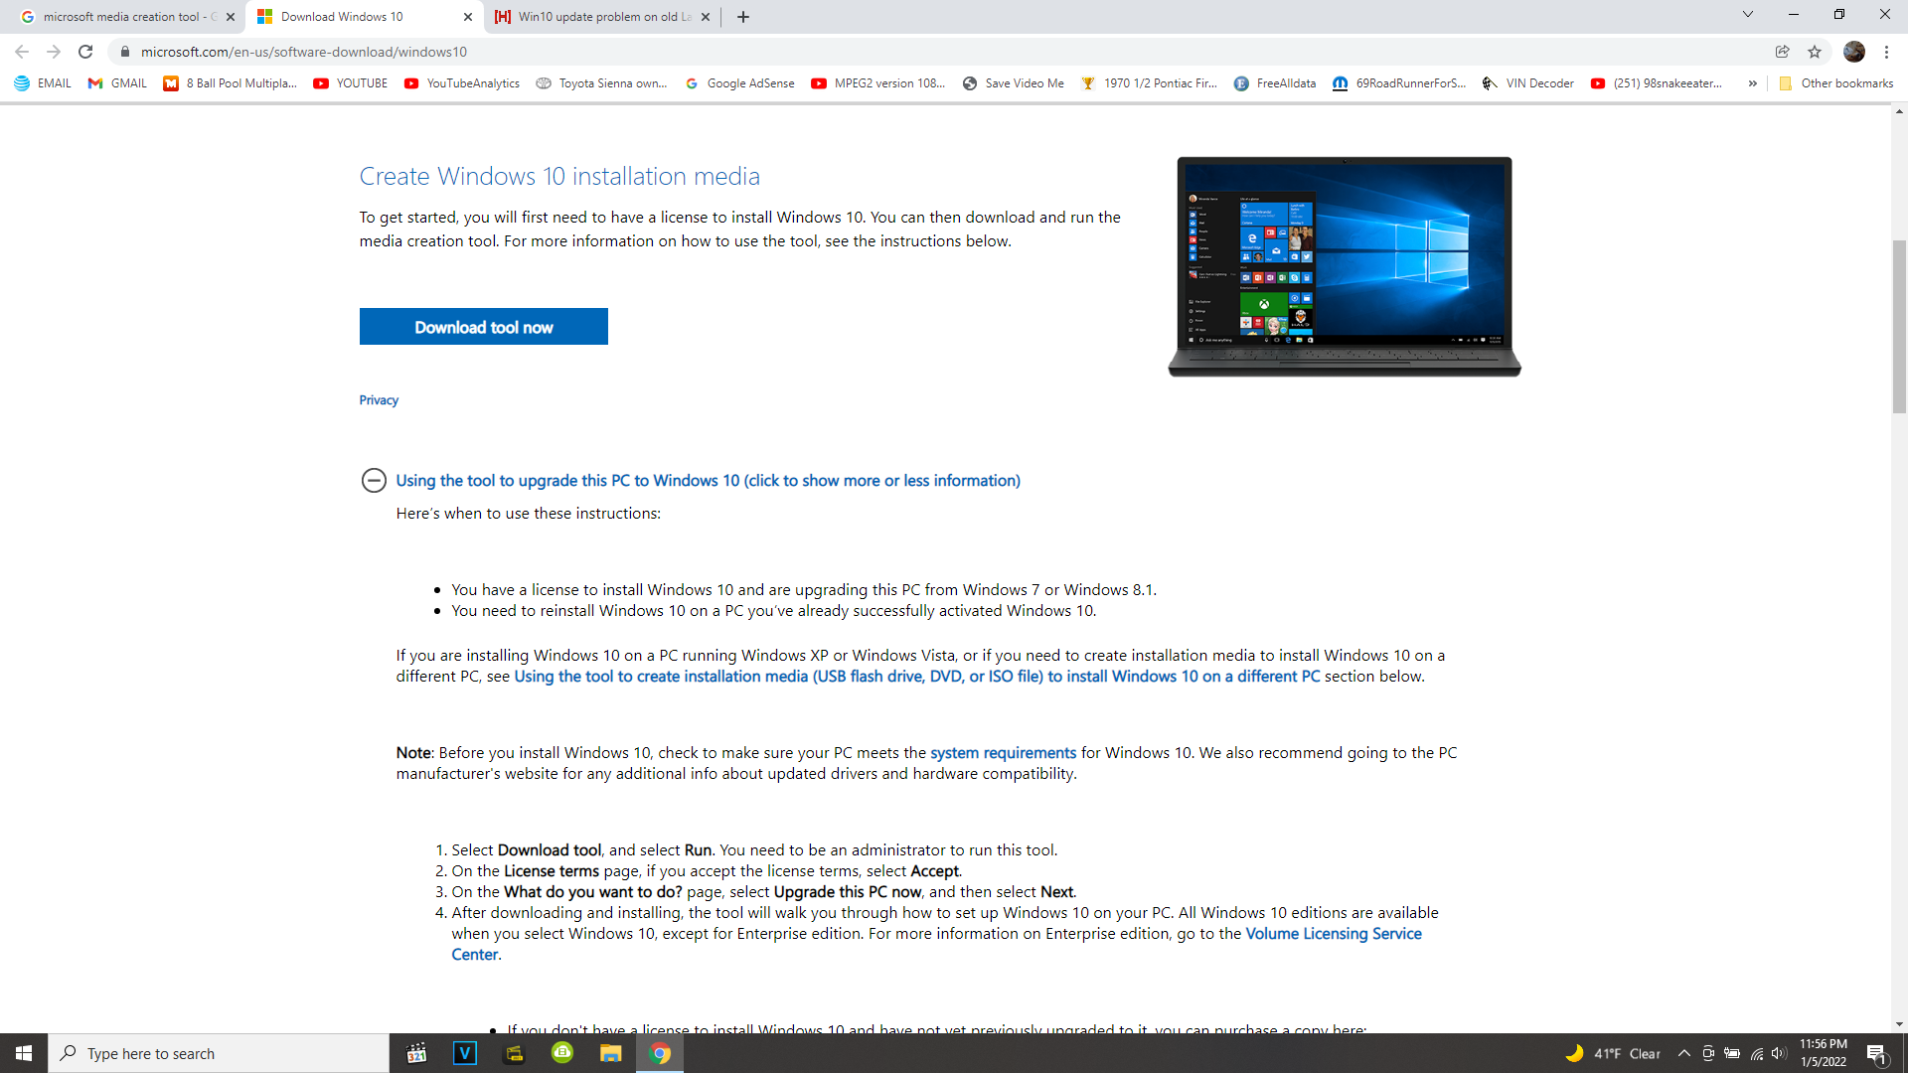Switch to microsoft media creation tool tab
Viewport: 1908px width, 1073px height.
point(119,17)
